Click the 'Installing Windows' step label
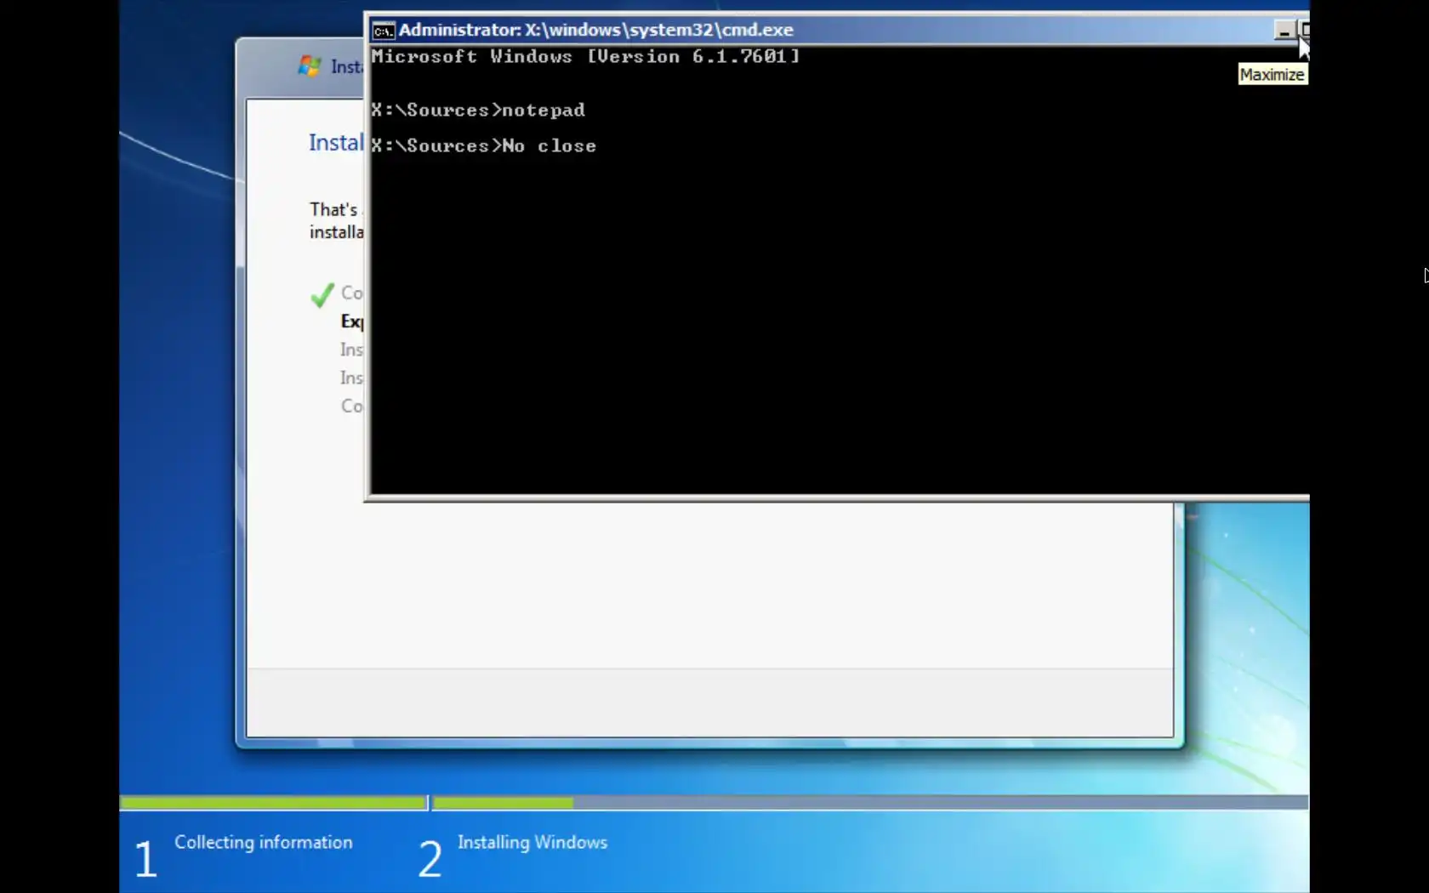The width and height of the screenshot is (1429, 893). coord(532,842)
